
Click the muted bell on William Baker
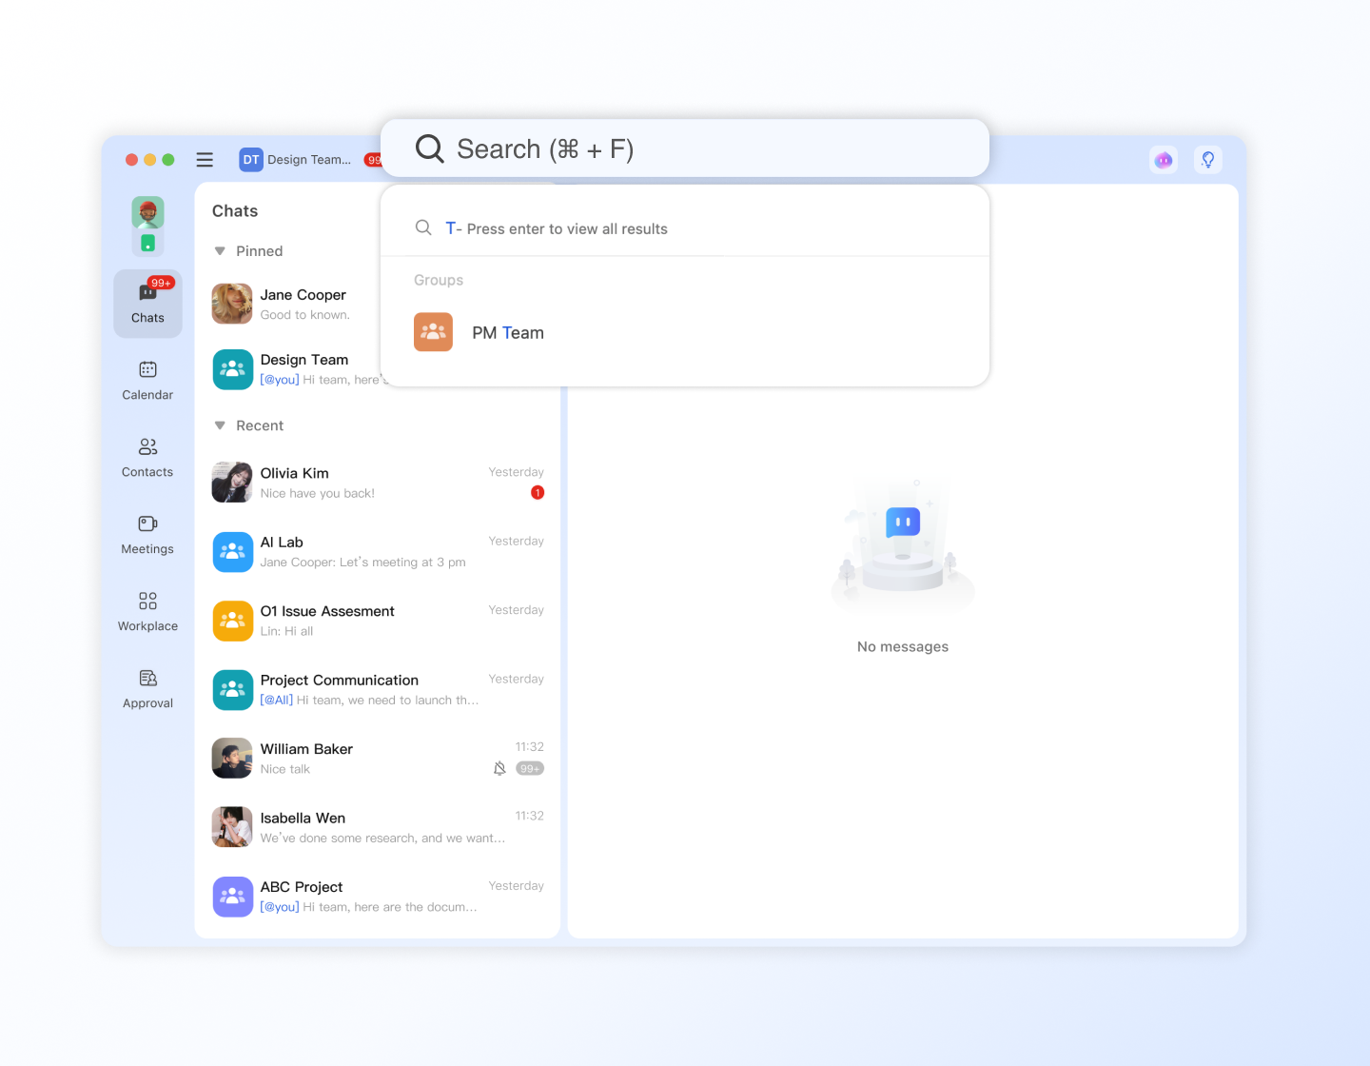(x=499, y=769)
